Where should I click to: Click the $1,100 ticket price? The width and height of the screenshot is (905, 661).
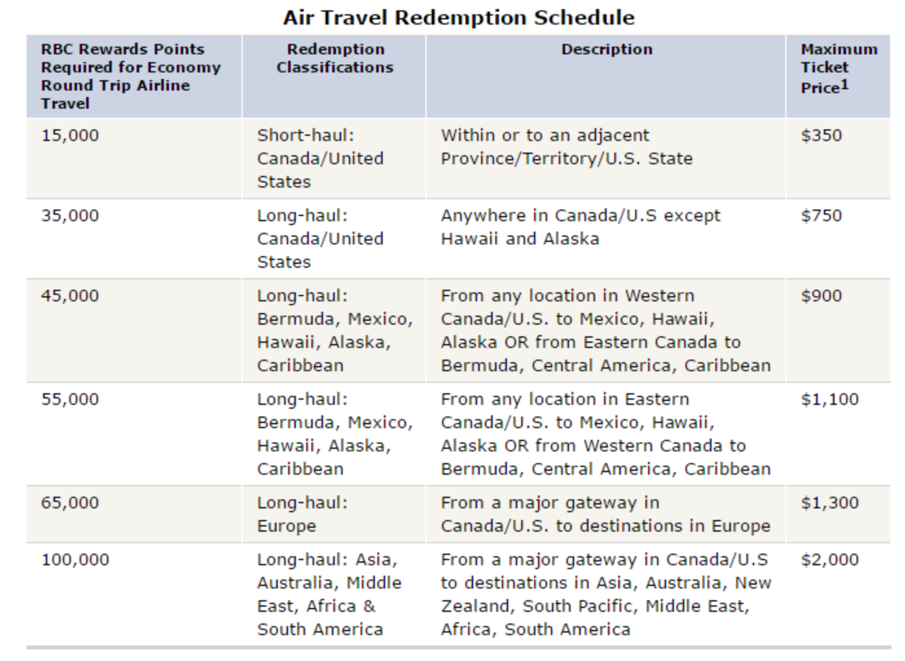click(x=829, y=399)
